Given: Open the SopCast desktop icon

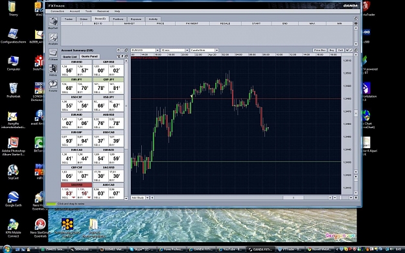Looking at the screenshot, I should click(13, 171).
